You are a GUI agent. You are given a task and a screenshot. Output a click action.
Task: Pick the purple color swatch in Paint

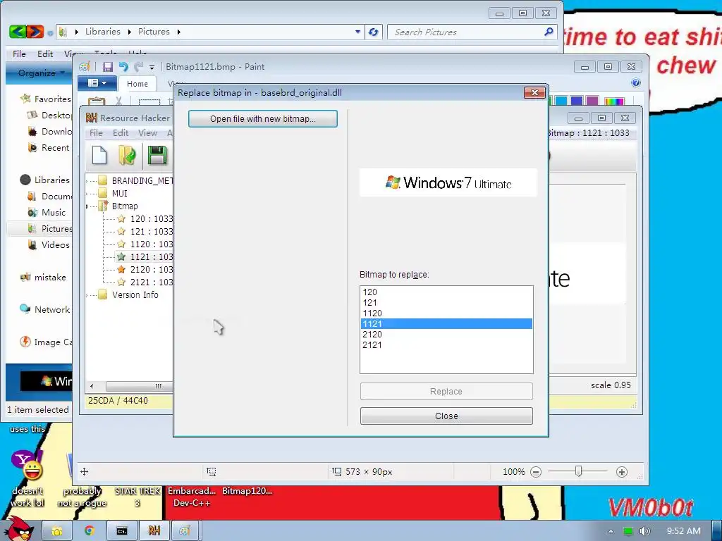coord(592,101)
